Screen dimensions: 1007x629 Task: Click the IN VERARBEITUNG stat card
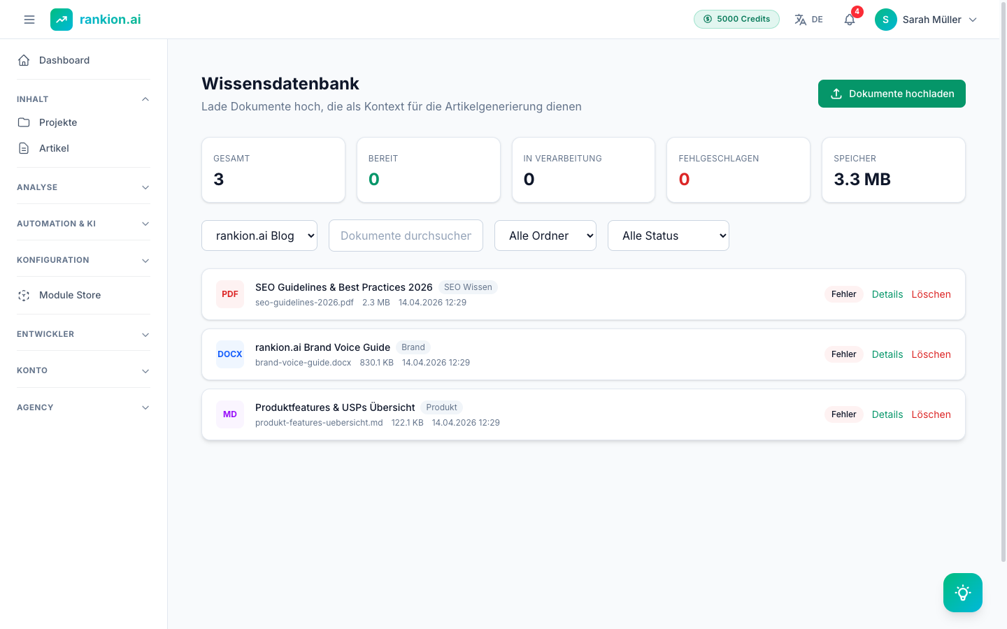[583, 170]
